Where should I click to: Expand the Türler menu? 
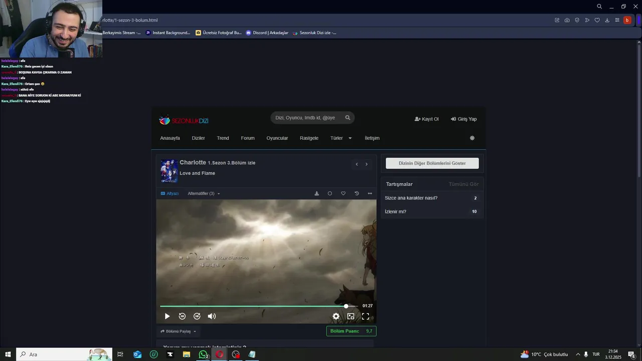341,138
